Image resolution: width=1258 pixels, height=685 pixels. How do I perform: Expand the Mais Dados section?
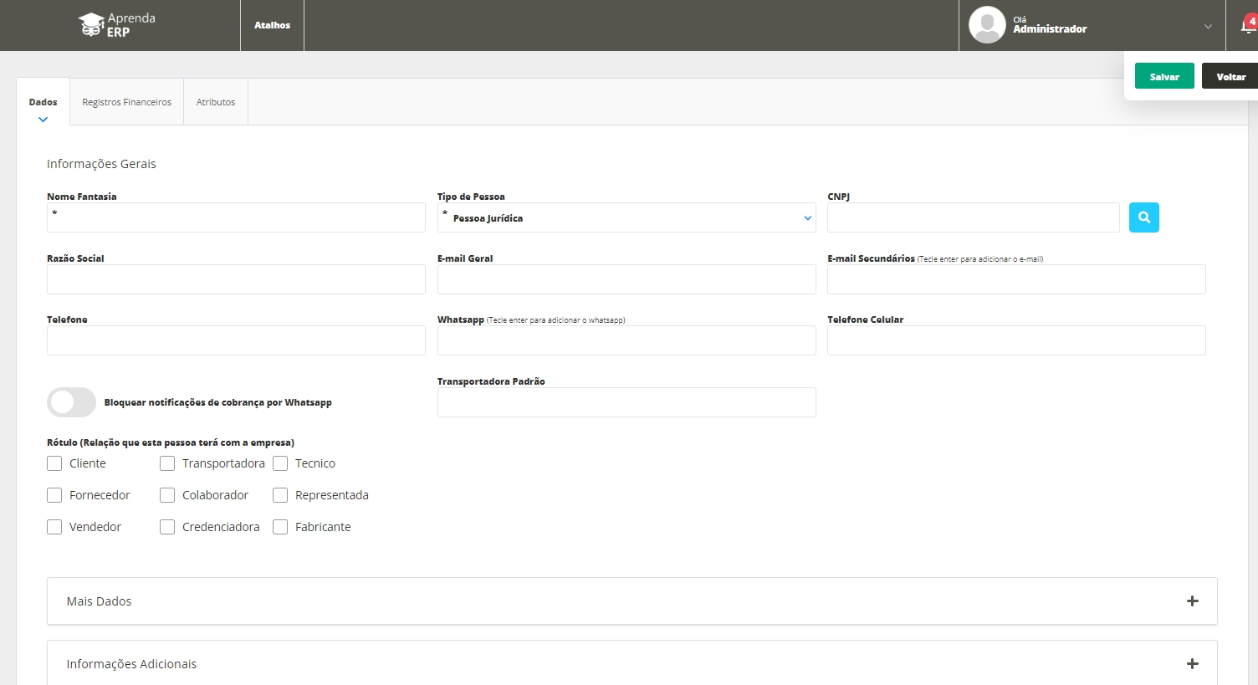tap(99, 601)
